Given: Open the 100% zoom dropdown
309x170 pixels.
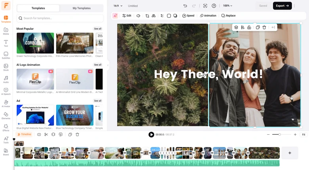Looking at the screenshot, I should click(x=228, y=6).
